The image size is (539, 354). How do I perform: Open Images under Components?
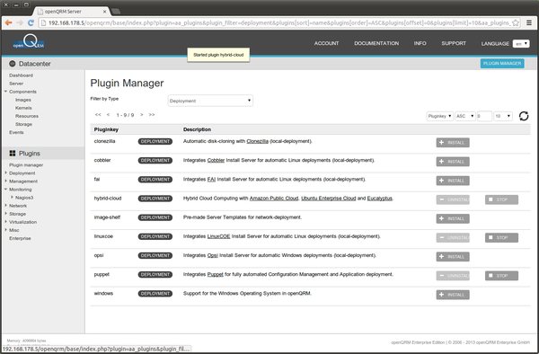pyautogui.click(x=23, y=100)
